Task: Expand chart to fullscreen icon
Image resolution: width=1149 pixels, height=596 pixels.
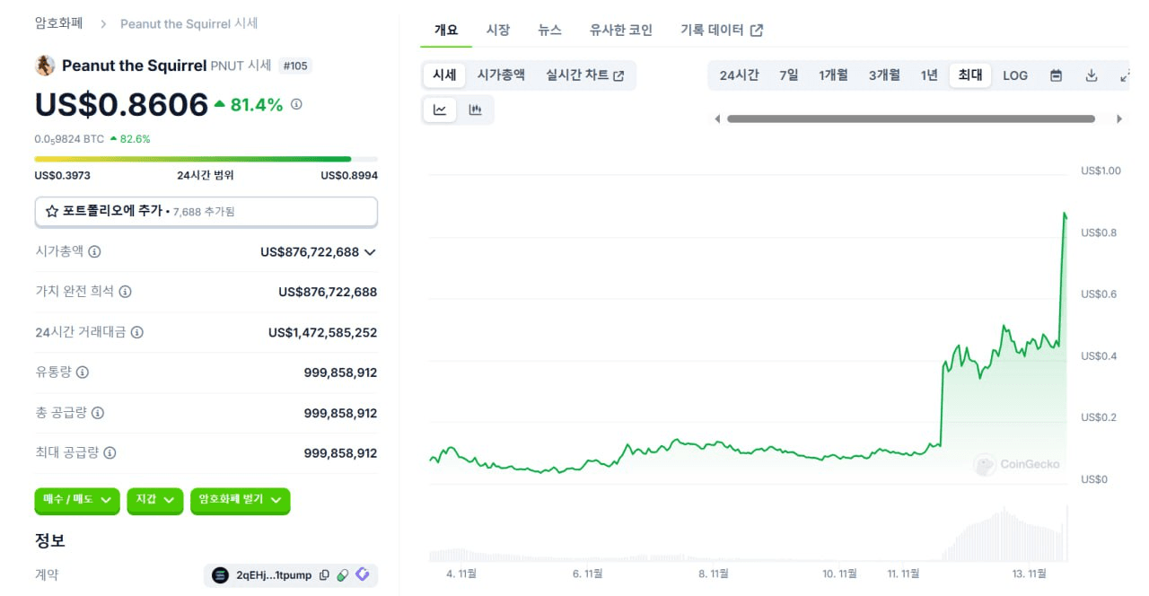Action: tap(1125, 75)
